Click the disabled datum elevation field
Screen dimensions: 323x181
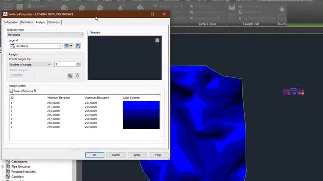[x=22, y=75]
